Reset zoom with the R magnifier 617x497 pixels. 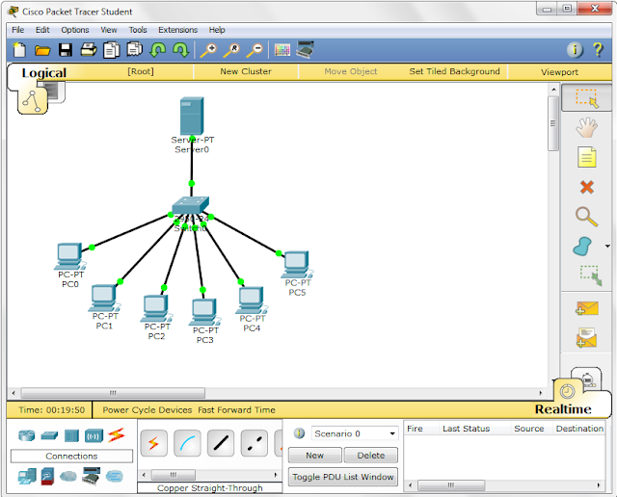(231, 50)
